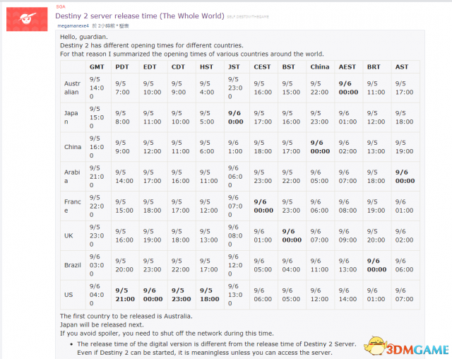Click the GMT 9/6 03:00 cell in Brazil row

point(97,265)
